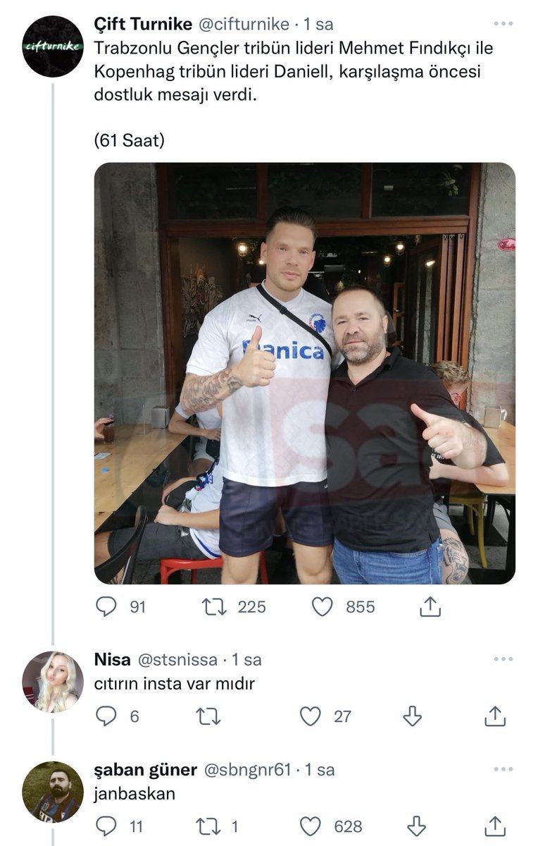Like şaban güner's comment
Image resolution: width=538 pixels, height=846 pixels.
pos(311,826)
